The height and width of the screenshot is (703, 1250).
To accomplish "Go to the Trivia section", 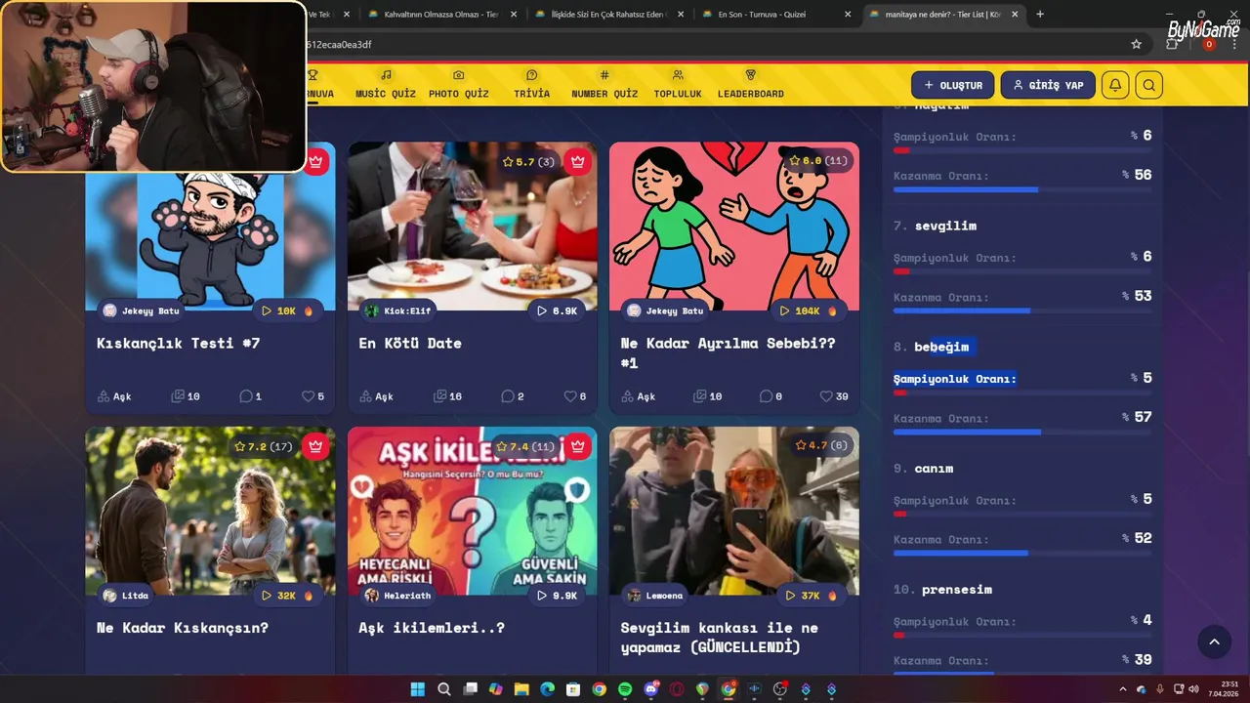I will [531, 84].
